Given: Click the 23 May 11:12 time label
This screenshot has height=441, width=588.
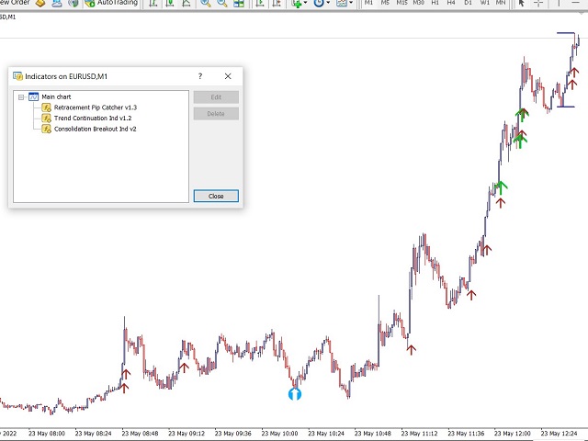Looking at the screenshot, I should (419, 434).
